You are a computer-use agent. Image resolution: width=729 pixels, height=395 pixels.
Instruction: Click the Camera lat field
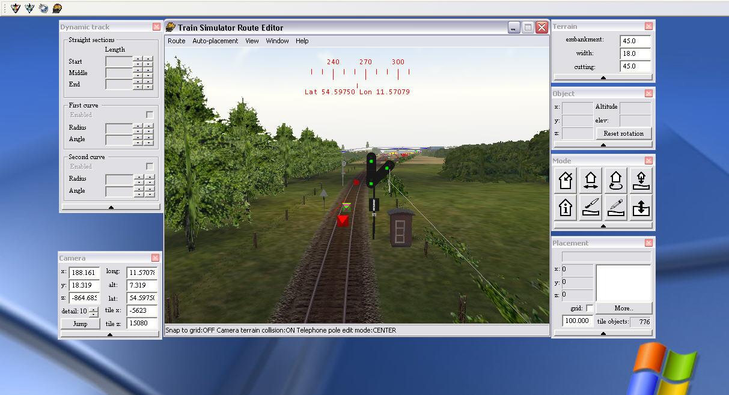(142, 298)
